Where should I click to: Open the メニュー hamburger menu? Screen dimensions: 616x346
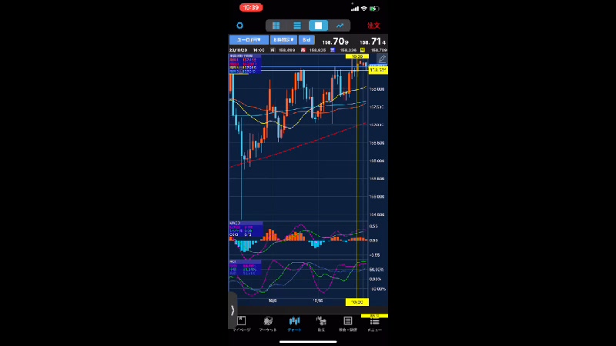click(374, 323)
